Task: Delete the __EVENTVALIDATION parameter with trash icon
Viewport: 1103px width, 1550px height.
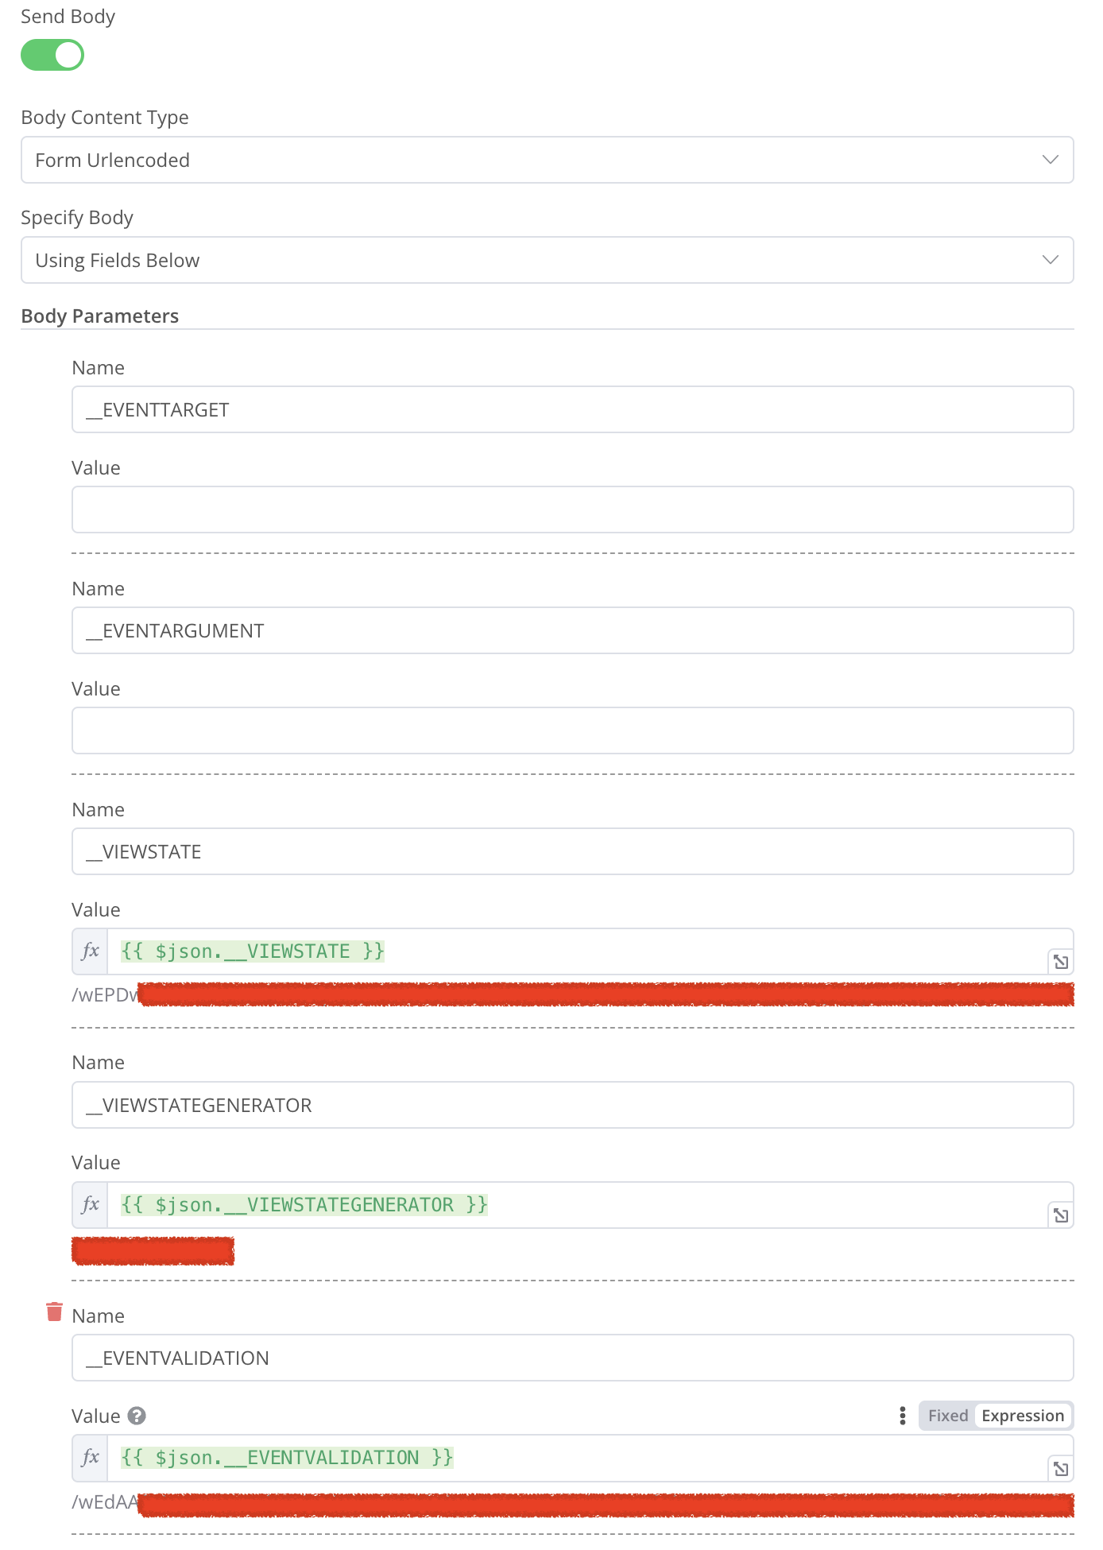Action: 54,1312
